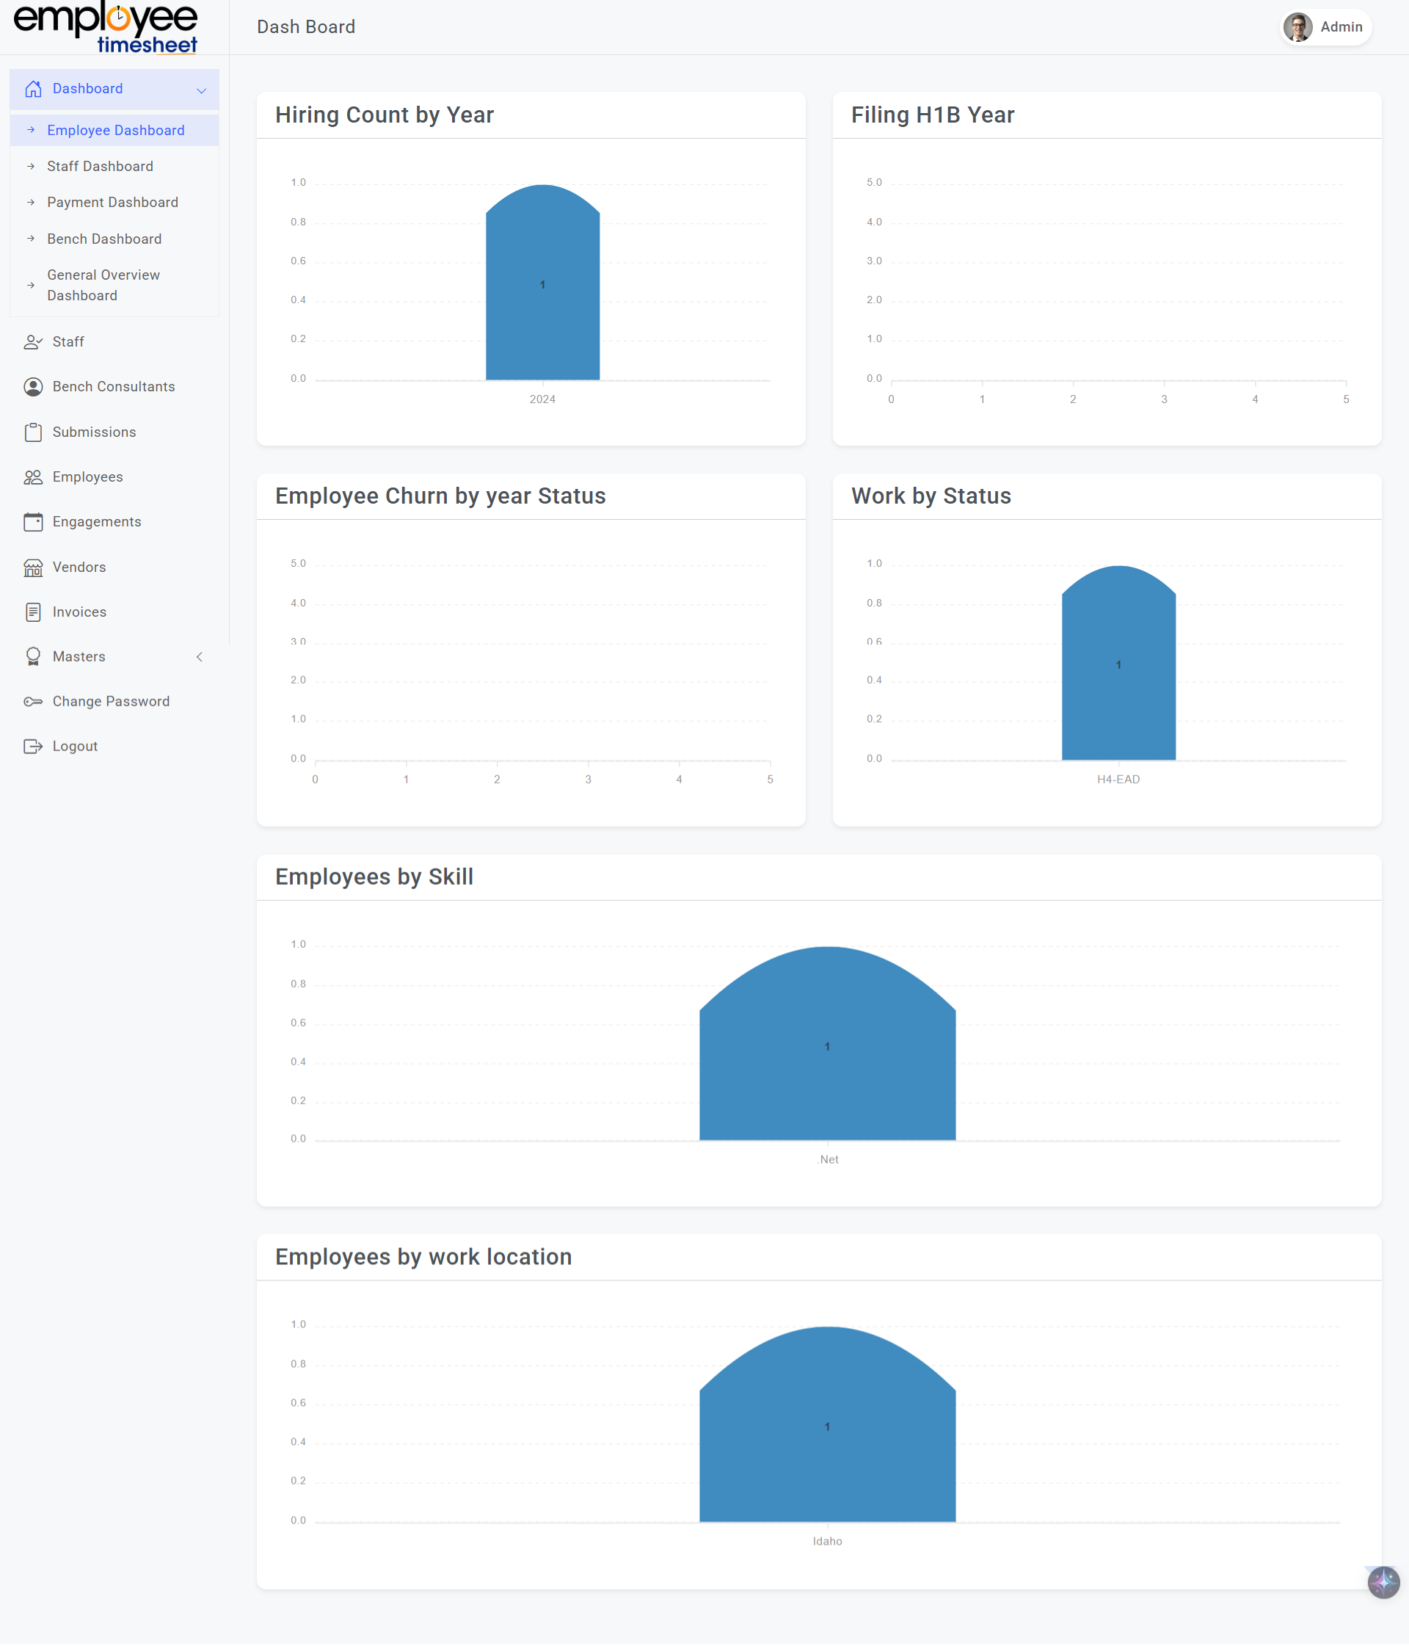Viewport: 1409px width, 1646px height.
Task: Go to Bench Dashboard link
Action: 104,239
